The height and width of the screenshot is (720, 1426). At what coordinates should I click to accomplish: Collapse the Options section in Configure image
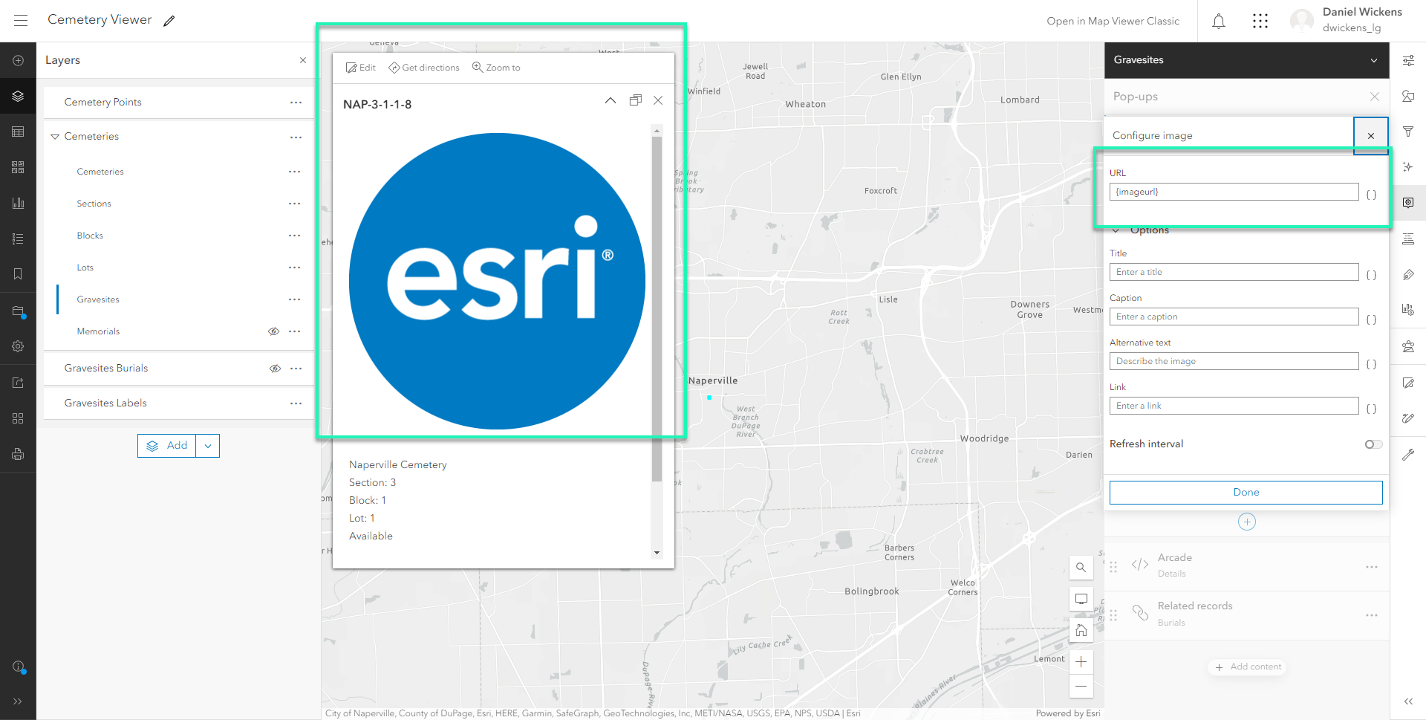(x=1116, y=230)
